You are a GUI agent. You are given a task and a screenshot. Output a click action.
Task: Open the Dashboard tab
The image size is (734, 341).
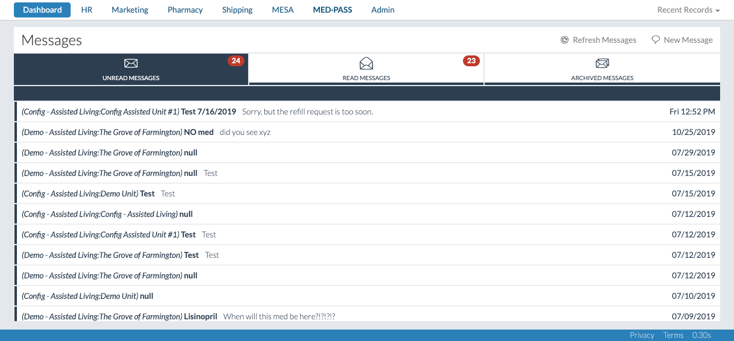coord(42,10)
